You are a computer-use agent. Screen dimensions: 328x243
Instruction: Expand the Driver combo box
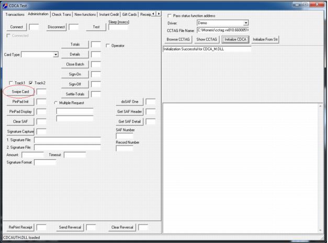click(x=245, y=24)
